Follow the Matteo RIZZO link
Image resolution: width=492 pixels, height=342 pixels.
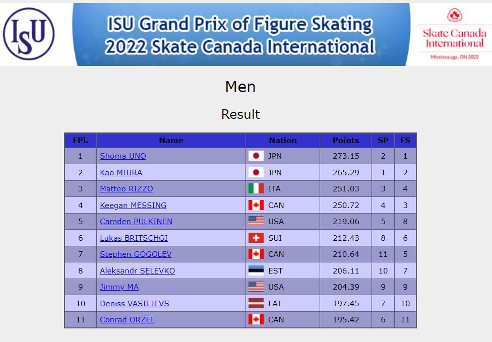coord(127,189)
